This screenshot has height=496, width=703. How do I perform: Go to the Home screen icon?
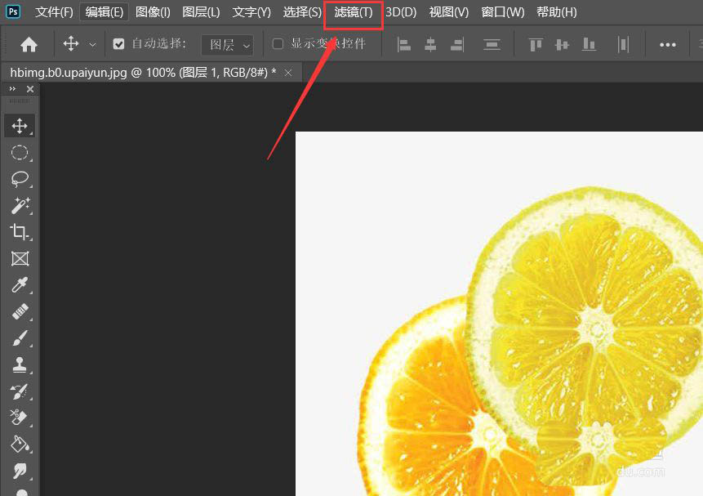pyautogui.click(x=29, y=44)
